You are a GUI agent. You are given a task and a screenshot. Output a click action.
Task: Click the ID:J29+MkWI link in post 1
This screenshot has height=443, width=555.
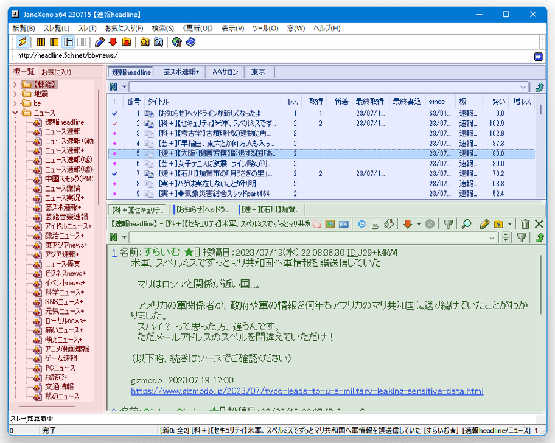pos(372,253)
